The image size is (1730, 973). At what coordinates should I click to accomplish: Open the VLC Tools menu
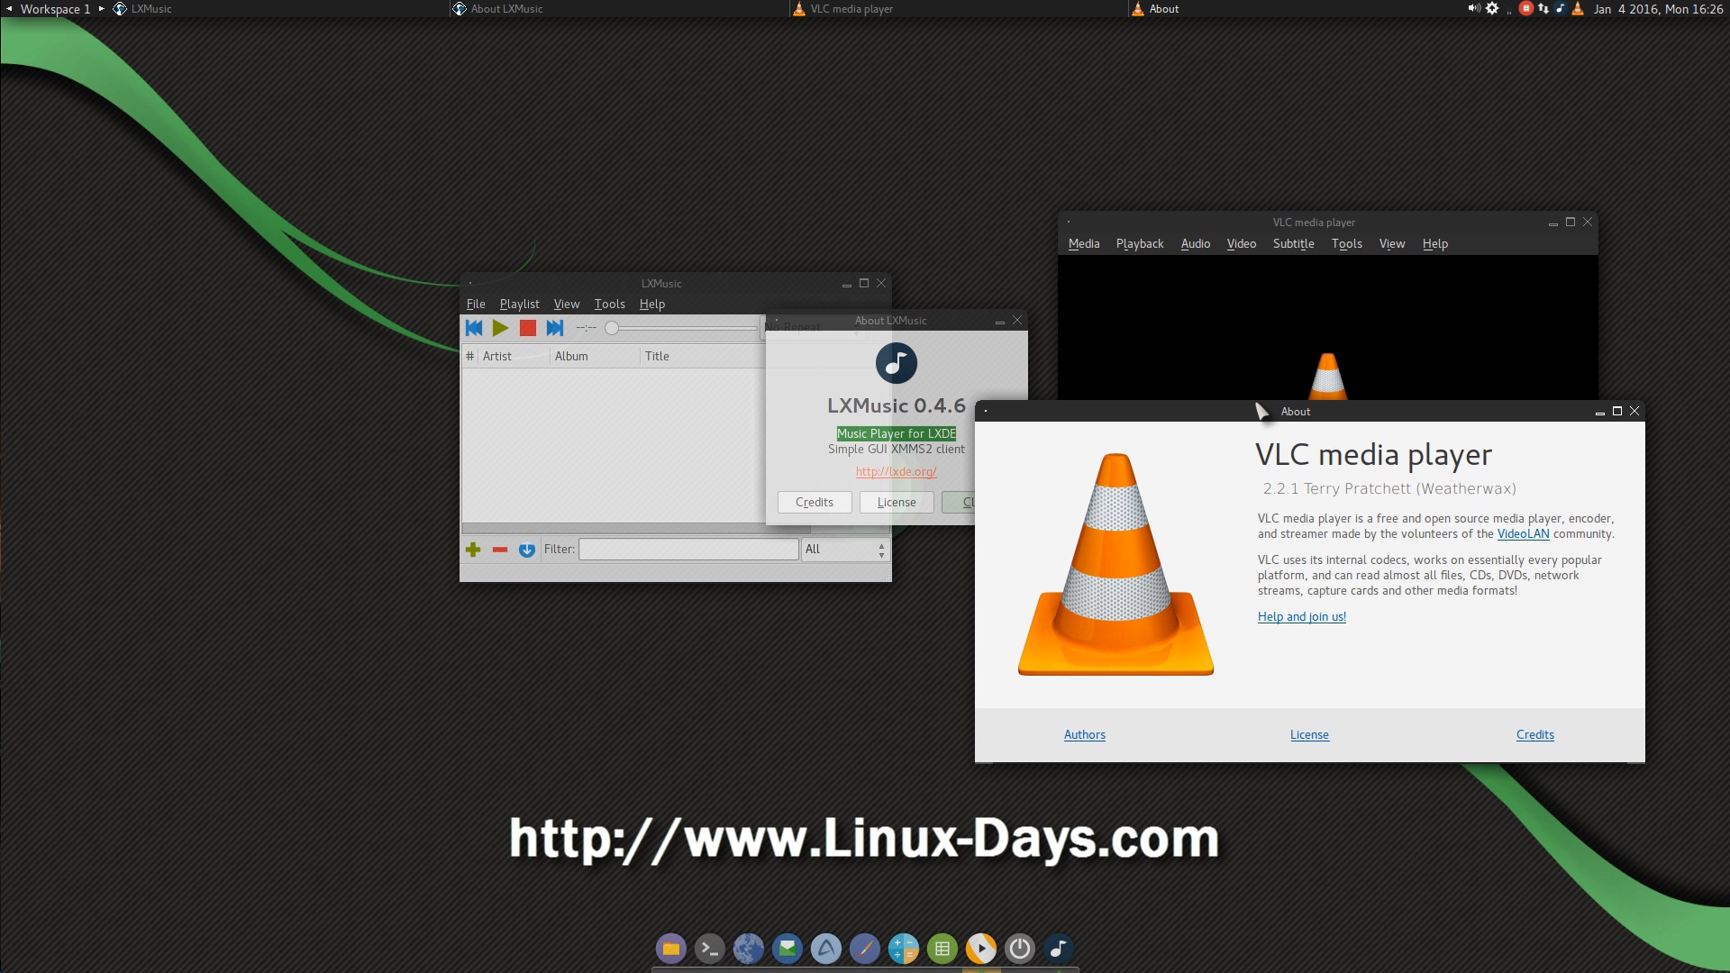(x=1347, y=243)
